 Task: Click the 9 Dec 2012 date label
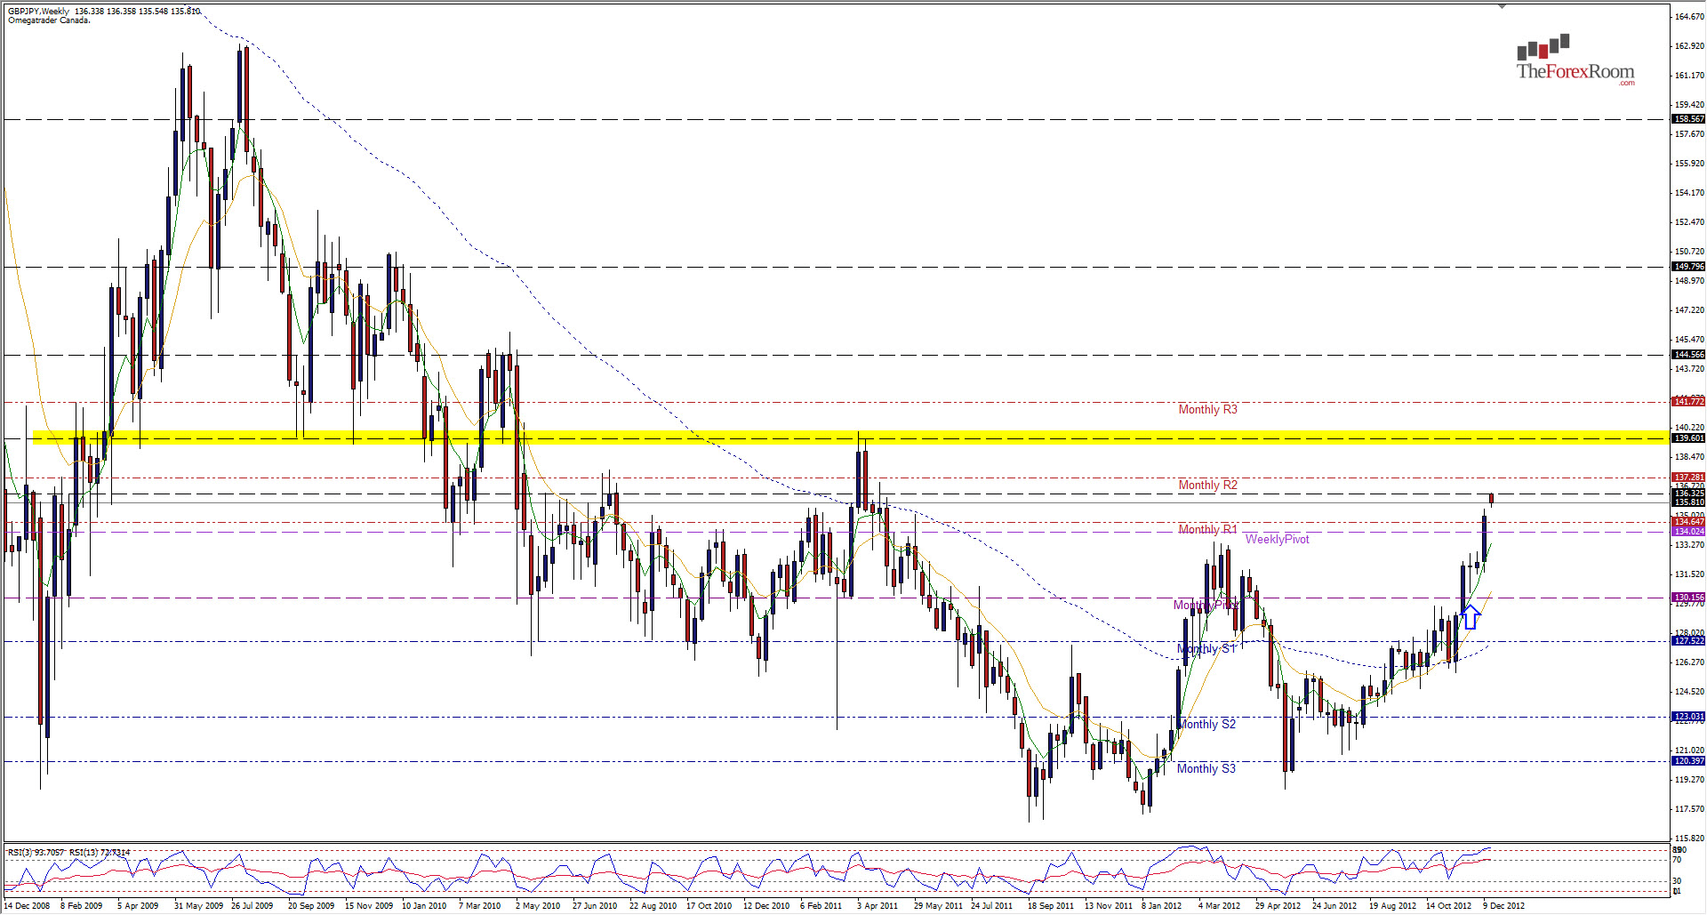pos(1503,906)
